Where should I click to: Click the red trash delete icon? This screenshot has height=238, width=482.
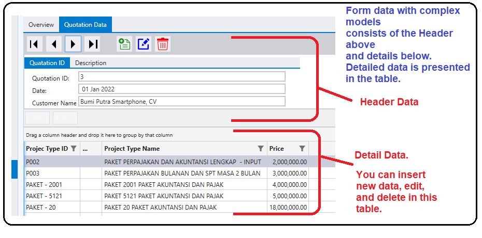[x=163, y=44]
